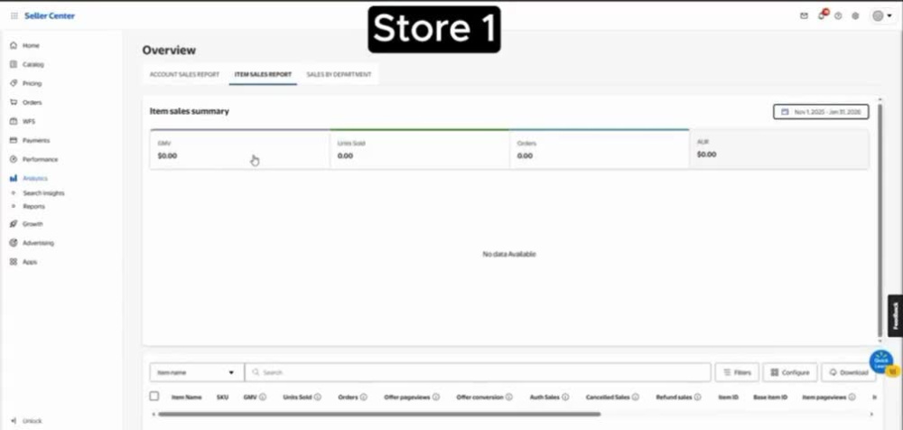Viewport: 903px width, 430px height.
Task: Select the Item Sales Report tab
Action: coord(263,75)
